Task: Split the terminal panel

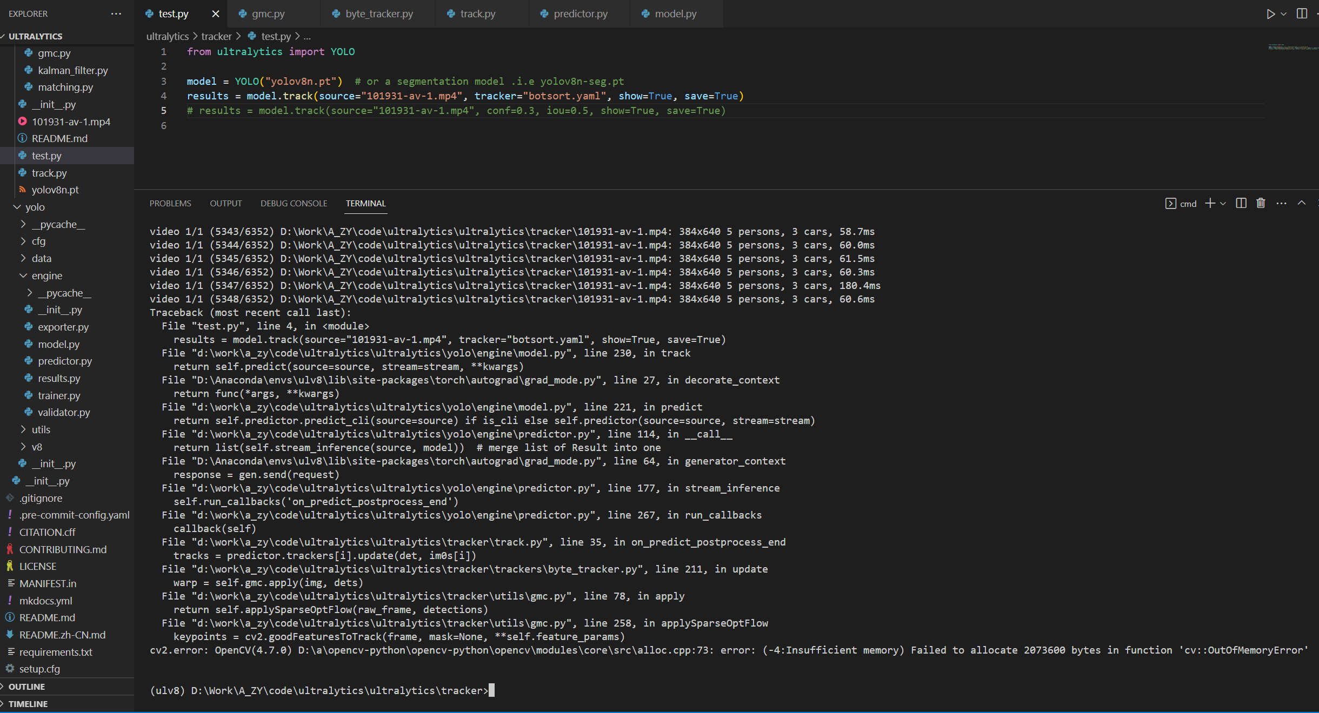Action: [1241, 203]
